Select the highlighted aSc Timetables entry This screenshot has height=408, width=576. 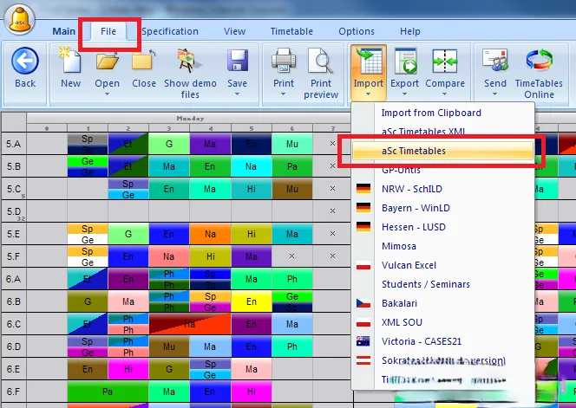coord(442,151)
